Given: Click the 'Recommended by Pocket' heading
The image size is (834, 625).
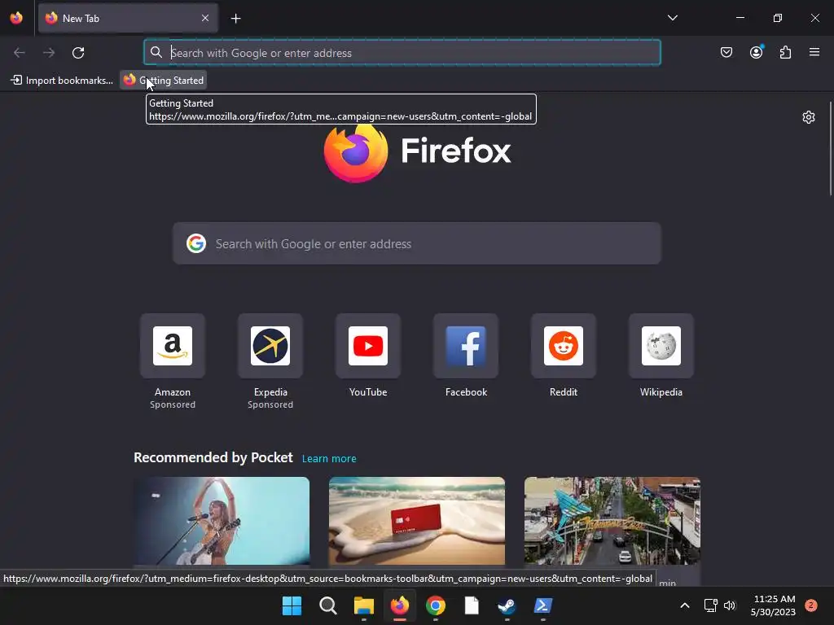Looking at the screenshot, I should 213,457.
